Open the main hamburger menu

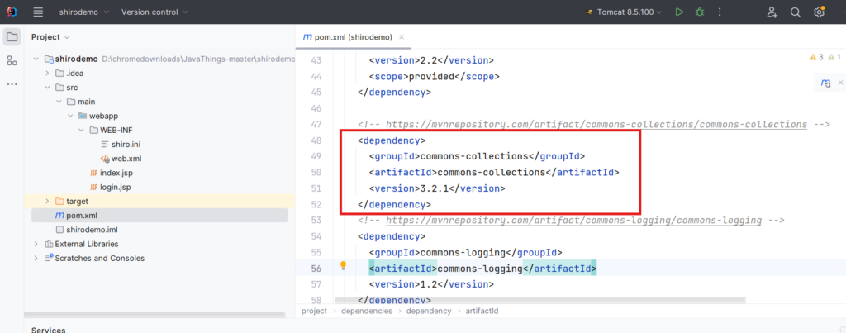coord(38,12)
